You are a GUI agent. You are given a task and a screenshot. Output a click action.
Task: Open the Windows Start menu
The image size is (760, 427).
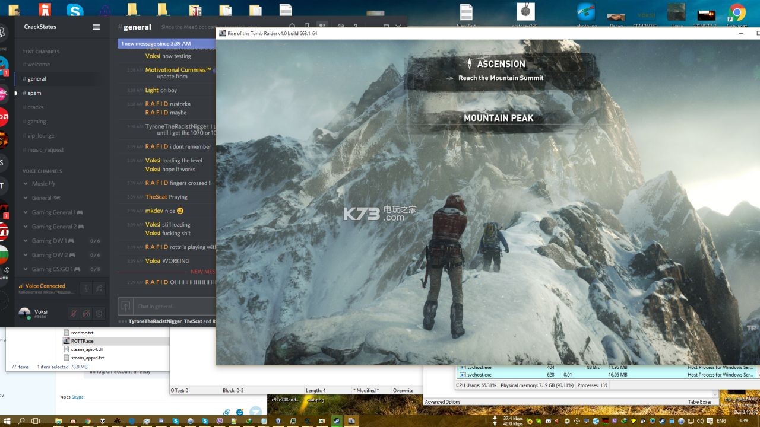[7, 421]
